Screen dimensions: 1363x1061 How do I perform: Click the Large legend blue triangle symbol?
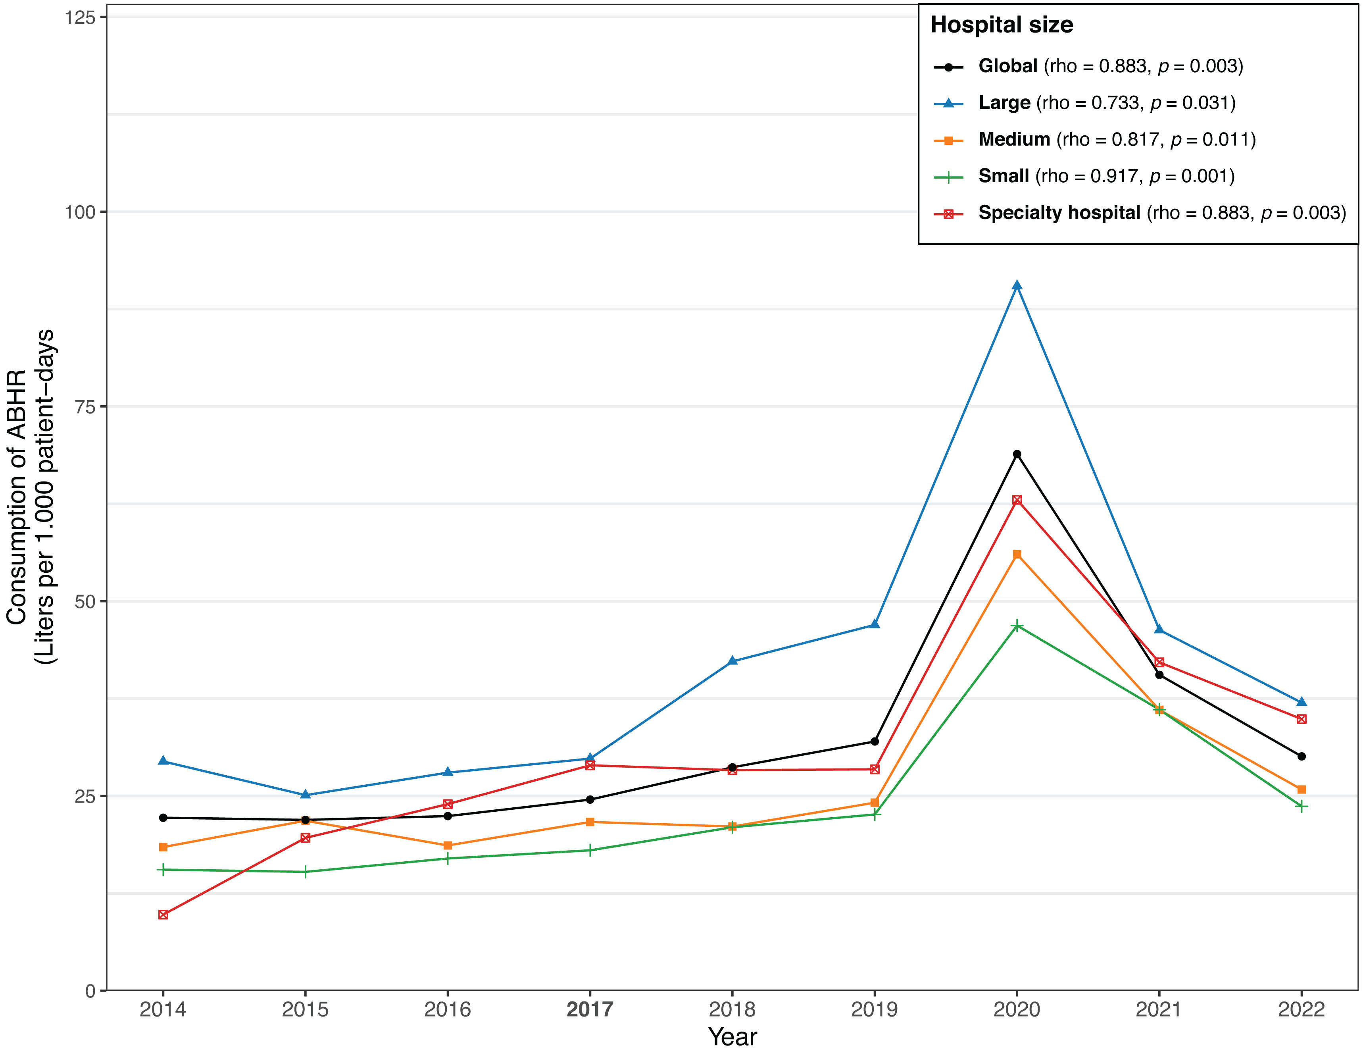pyautogui.click(x=949, y=104)
